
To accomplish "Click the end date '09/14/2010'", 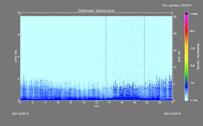I will coord(173,114).
